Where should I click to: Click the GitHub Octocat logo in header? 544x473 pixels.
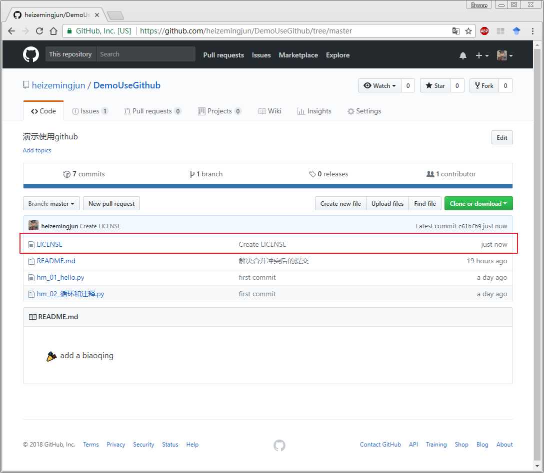[x=31, y=54]
